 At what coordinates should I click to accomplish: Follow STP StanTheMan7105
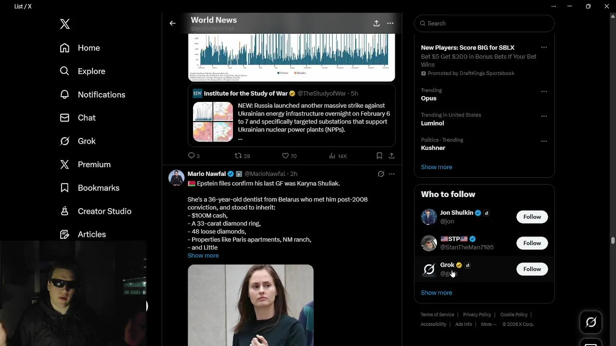(532, 243)
